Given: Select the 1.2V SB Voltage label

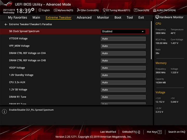Looking at the screenshot, I should [18, 89].
